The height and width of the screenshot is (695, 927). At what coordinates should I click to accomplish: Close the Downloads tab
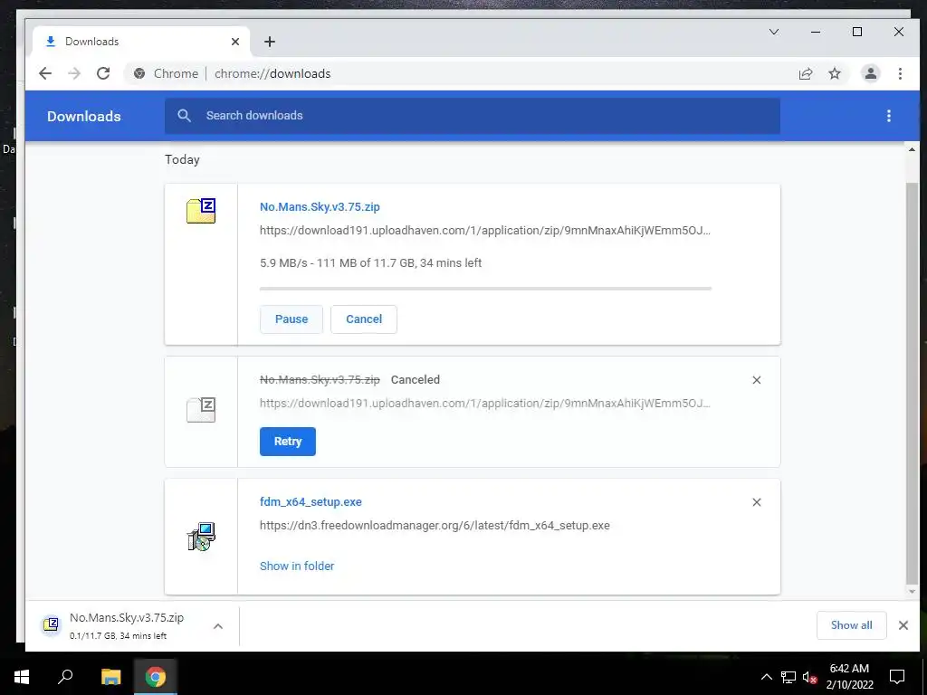235,42
